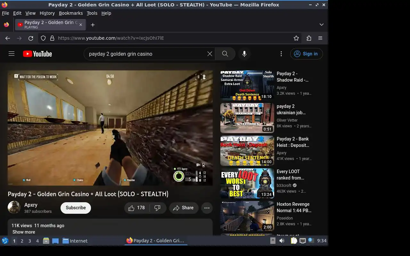410x256 pixels.
Task: Subscribe to the Apxry channel
Action: click(76, 208)
